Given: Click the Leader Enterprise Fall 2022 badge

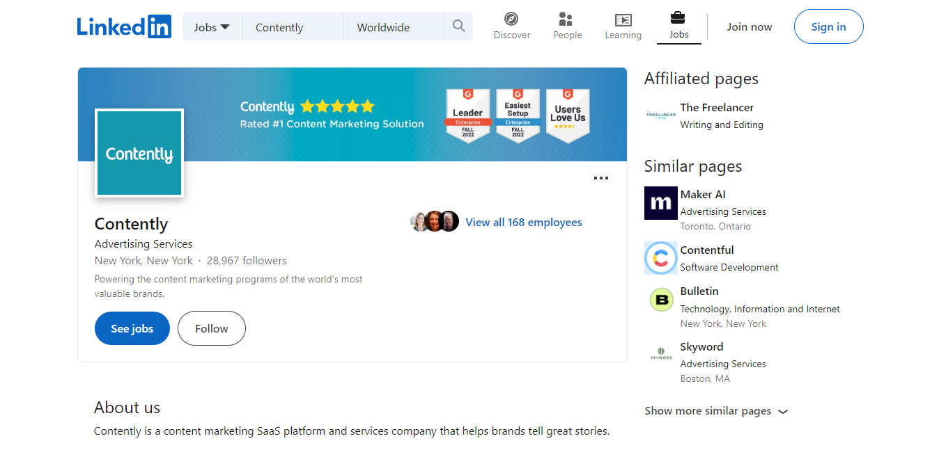Looking at the screenshot, I should tap(468, 116).
